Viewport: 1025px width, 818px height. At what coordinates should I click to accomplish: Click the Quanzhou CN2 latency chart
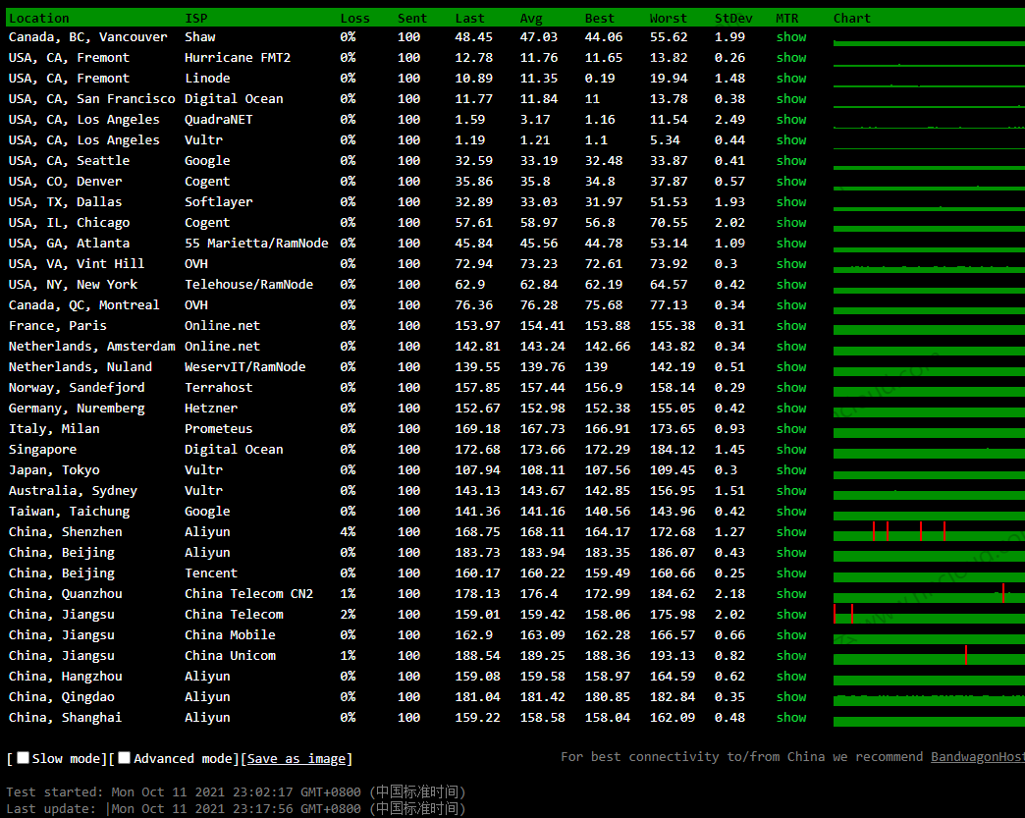(929, 594)
